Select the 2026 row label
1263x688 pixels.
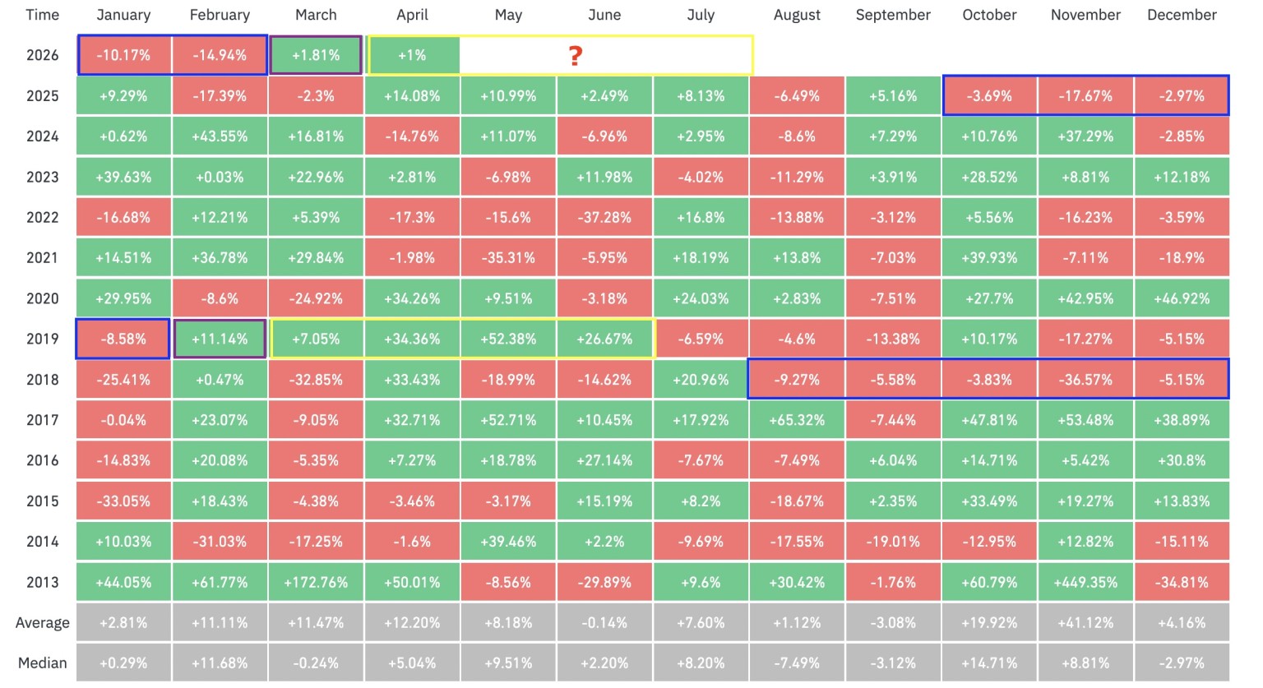click(43, 55)
